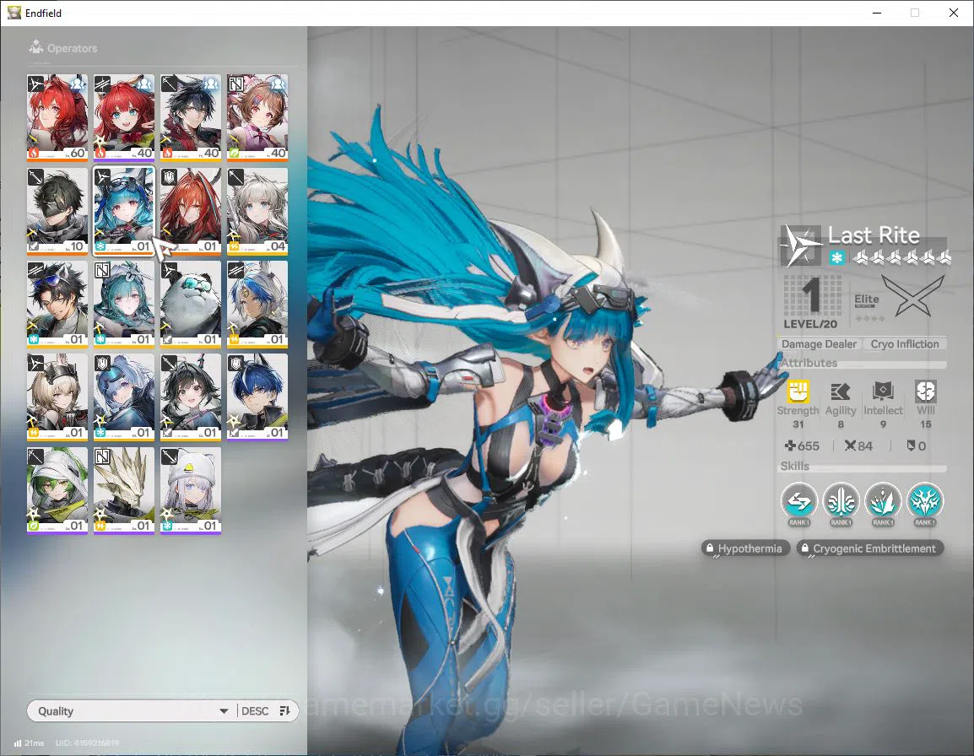Click the Cryo element snowflake icon
Viewport: 974px width, 756px height.
point(836,257)
